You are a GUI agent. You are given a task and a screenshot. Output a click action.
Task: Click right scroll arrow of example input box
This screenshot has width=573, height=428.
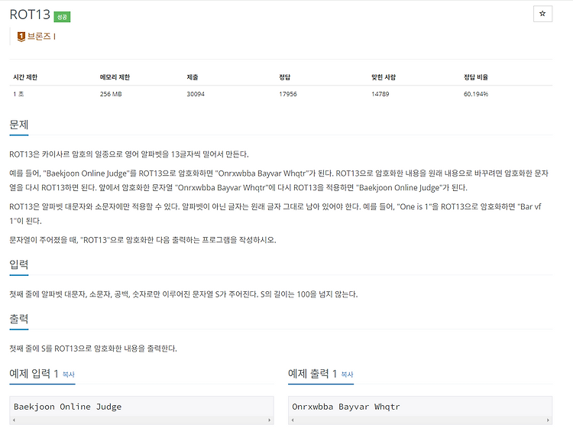(x=270, y=420)
